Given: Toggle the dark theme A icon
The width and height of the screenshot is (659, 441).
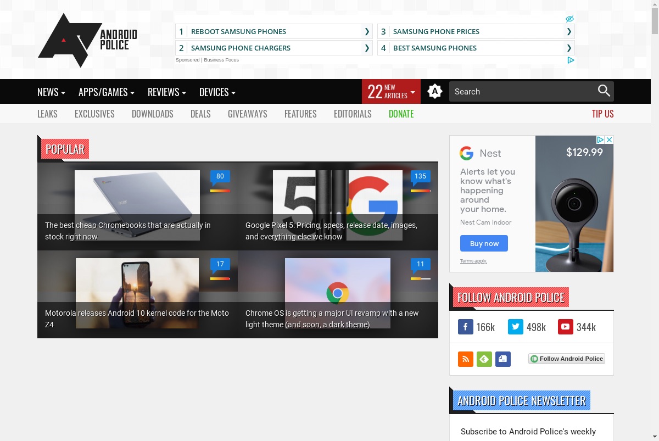Looking at the screenshot, I should [x=435, y=91].
